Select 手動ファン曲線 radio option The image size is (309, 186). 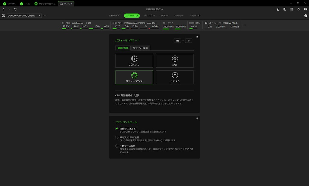click(x=117, y=146)
